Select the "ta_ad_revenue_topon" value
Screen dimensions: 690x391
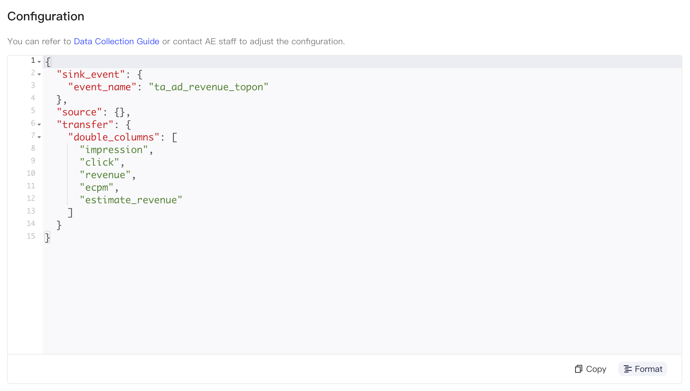point(209,87)
